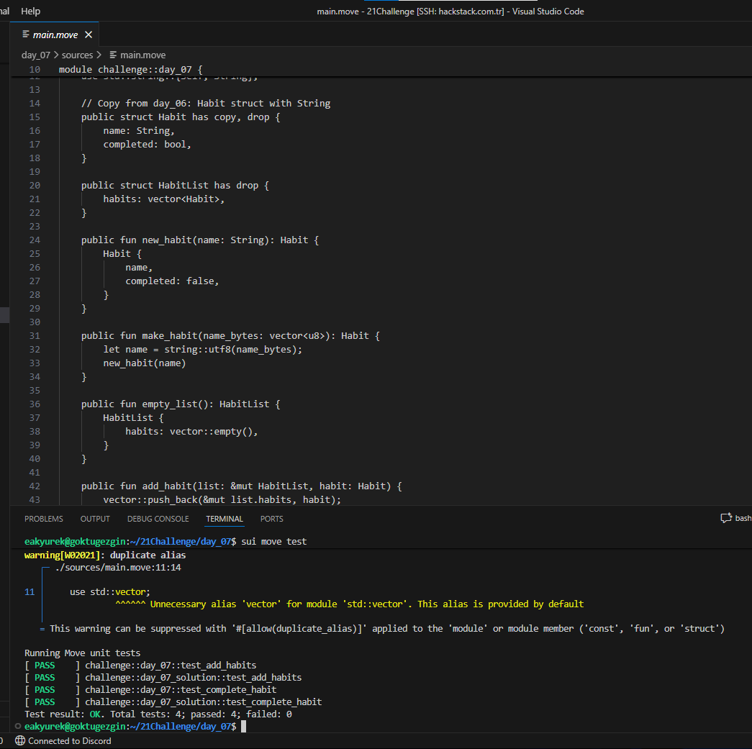752x749 pixels.
Task: Click the sources breadcrumb folder
Action: pyautogui.click(x=77, y=55)
